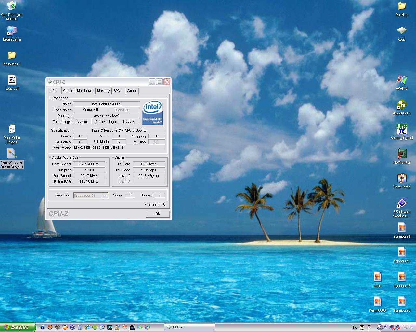The height and width of the screenshot is (332, 416).
Task: Select the signature1 image file
Action: point(402,255)
